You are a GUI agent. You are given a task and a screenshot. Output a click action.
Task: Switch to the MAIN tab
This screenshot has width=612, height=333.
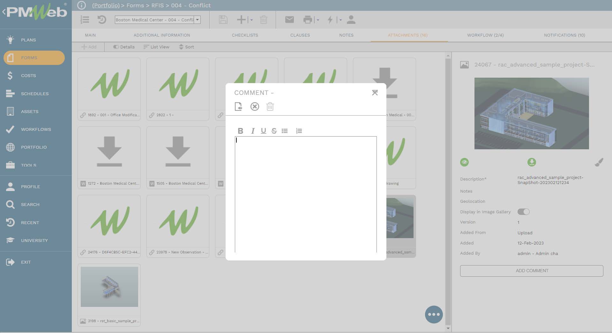point(90,35)
